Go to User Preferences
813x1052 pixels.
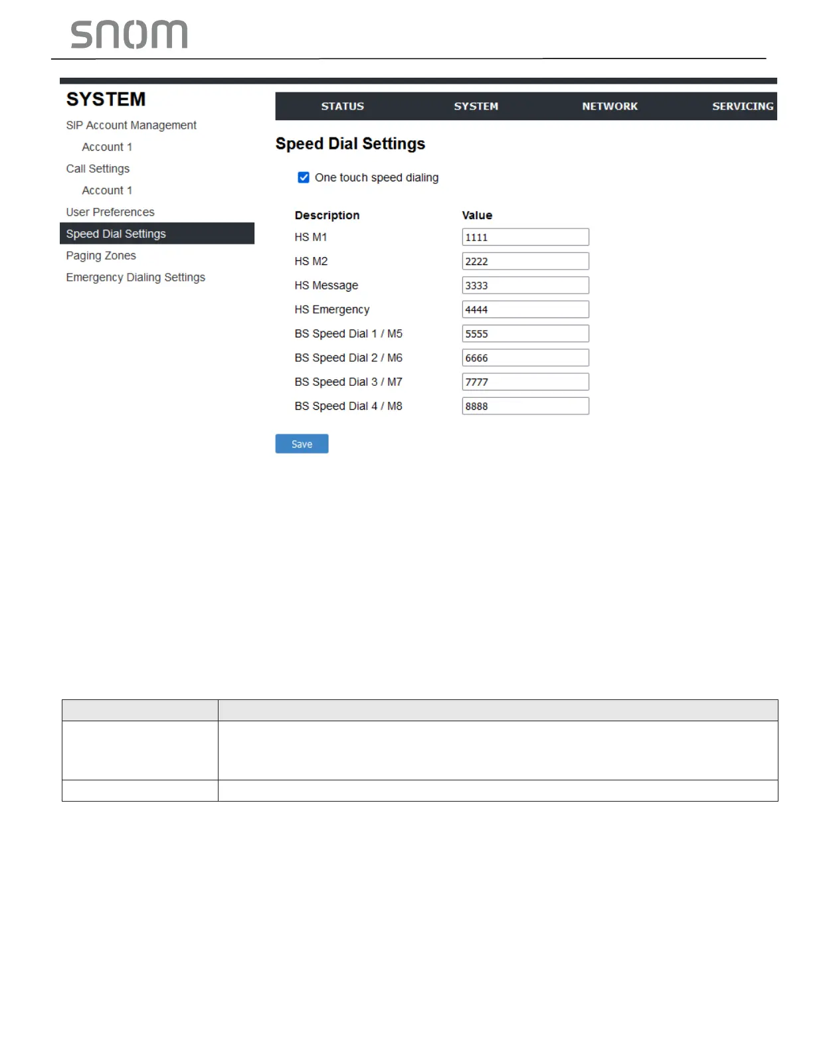110,212
